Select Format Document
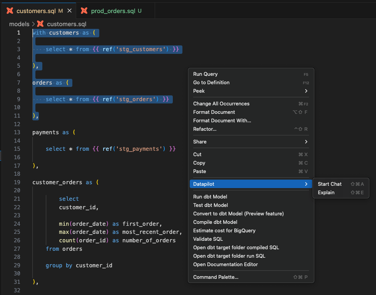The image size is (376, 295). click(x=251, y=112)
